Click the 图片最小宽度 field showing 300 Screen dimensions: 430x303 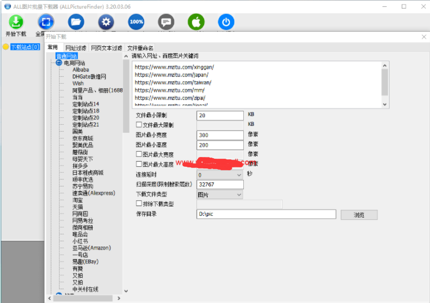(220, 135)
